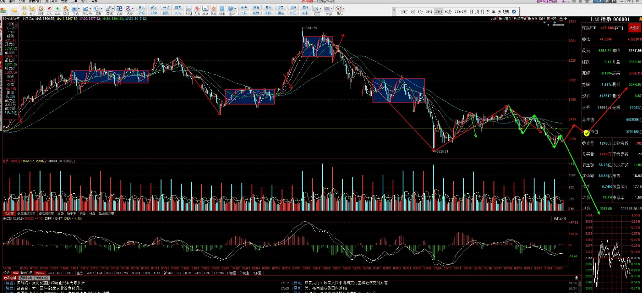Image resolution: width=642 pixels, height=293 pixels.
Task: Select the KDJ indicator tab
Action: point(51,273)
